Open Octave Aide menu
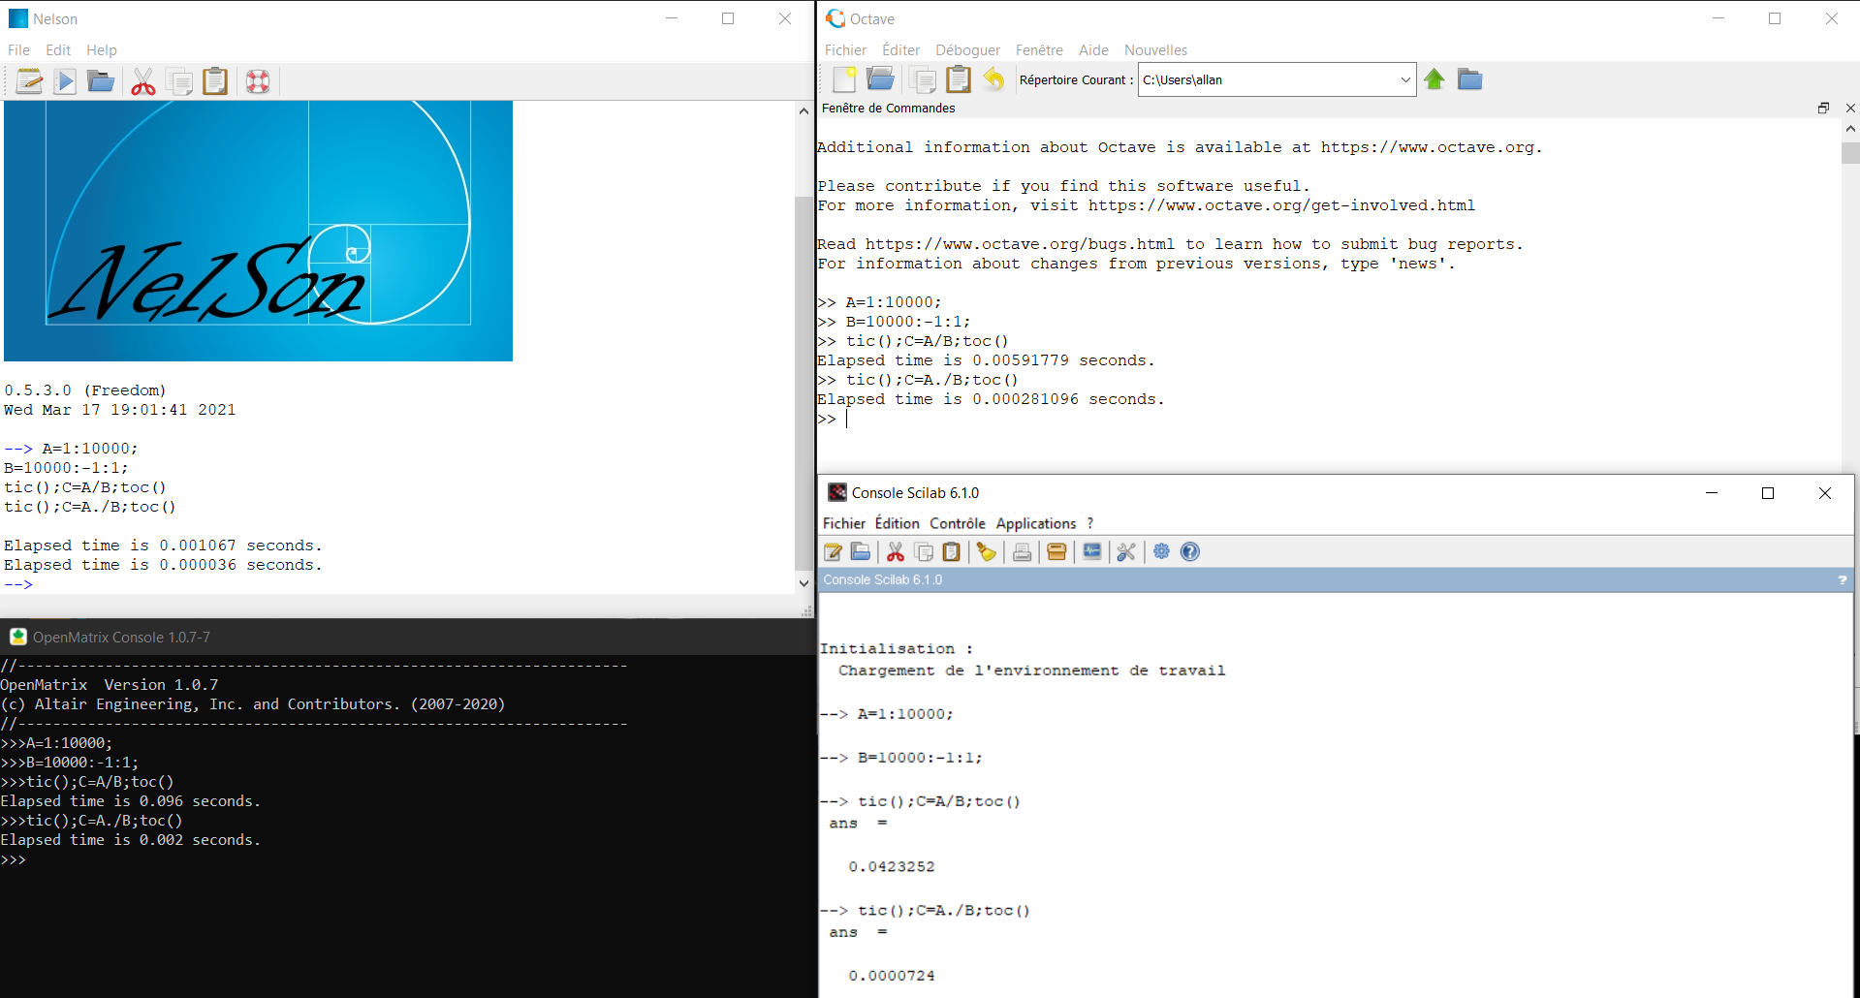This screenshot has width=1860, height=998. click(x=1093, y=50)
